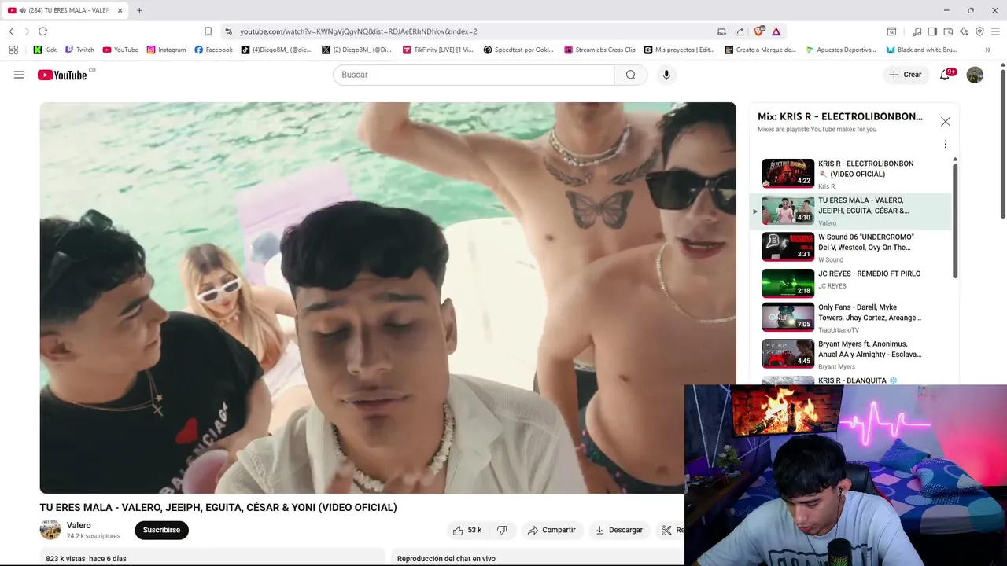Open the Mix playlist options menu

click(x=946, y=145)
